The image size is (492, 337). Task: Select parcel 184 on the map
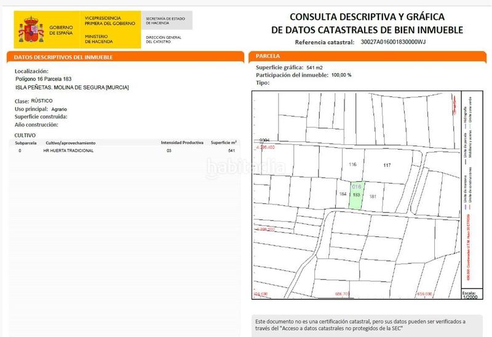[x=343, y=195]
